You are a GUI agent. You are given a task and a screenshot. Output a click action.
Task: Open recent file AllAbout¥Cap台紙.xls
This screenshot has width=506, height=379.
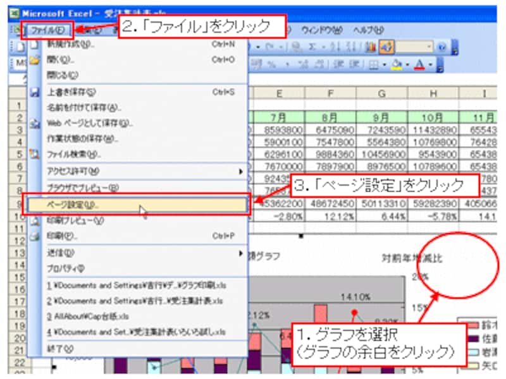[89, 316]
